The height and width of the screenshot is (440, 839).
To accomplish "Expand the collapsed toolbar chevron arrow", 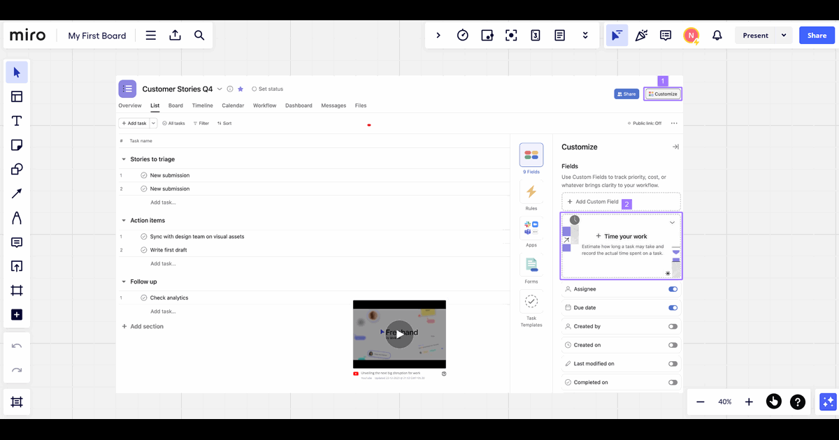I will tap(438, 36).
